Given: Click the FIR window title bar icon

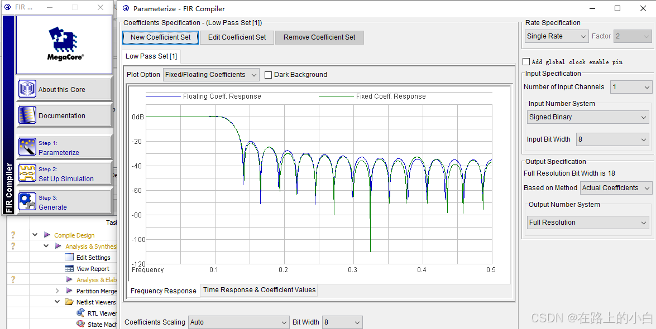Looking at the screenshot, I should tap(7, 7).
